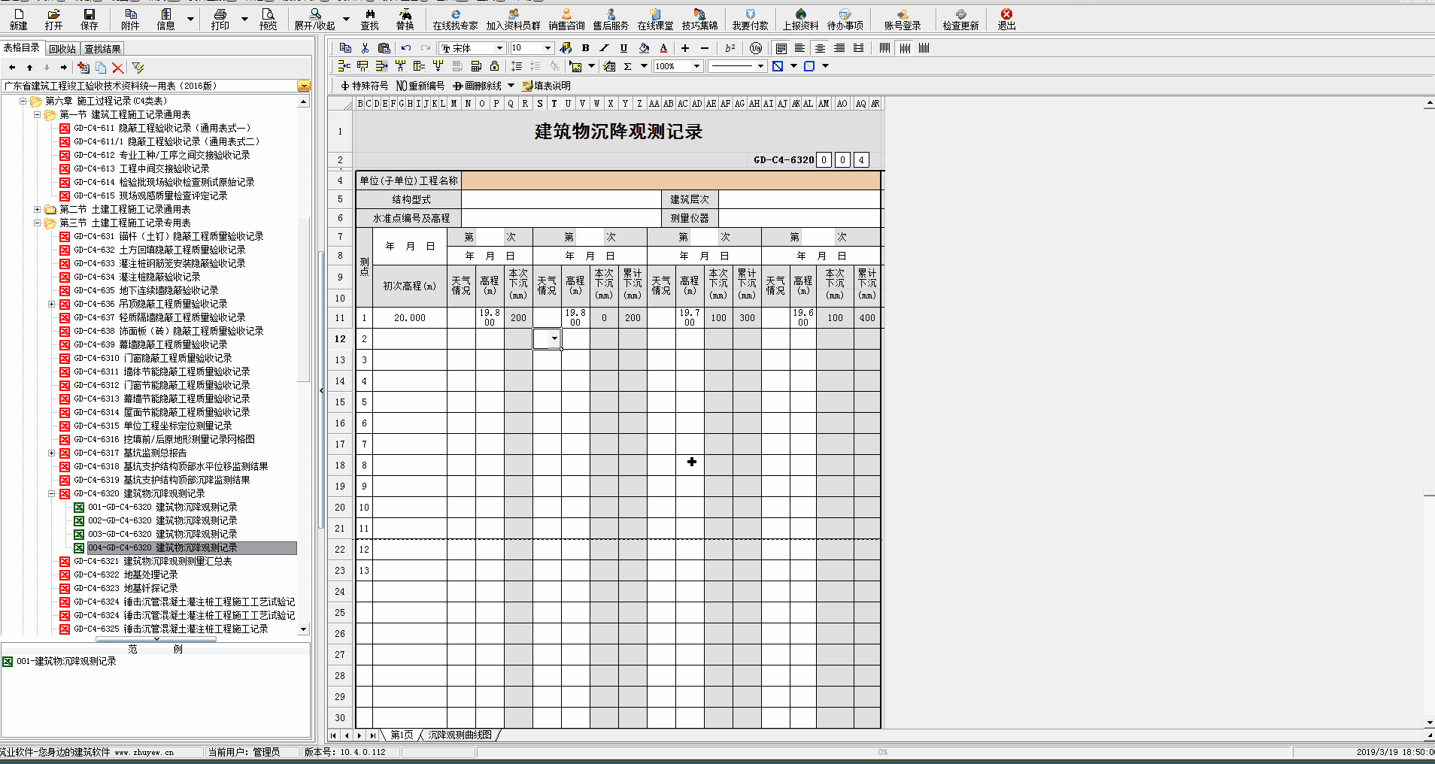Click the font color A swatch

pos(663,48)
